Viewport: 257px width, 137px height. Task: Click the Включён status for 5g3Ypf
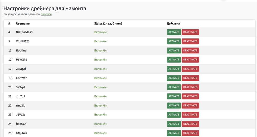pos(100,87)
